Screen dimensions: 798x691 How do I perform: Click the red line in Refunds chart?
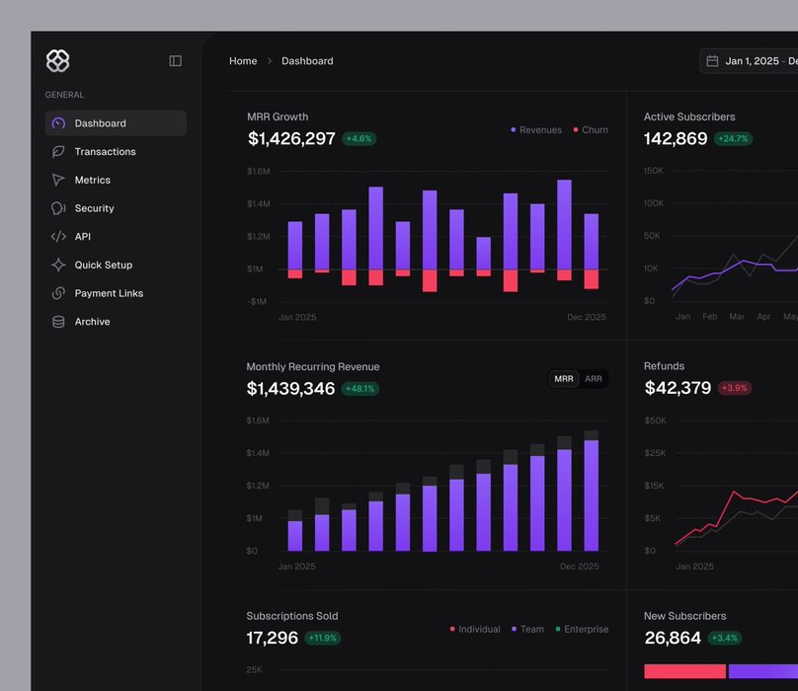(x=734, y=493)
